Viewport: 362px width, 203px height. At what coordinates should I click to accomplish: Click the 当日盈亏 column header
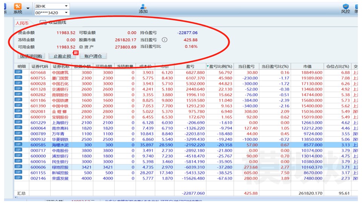point(246,67)
